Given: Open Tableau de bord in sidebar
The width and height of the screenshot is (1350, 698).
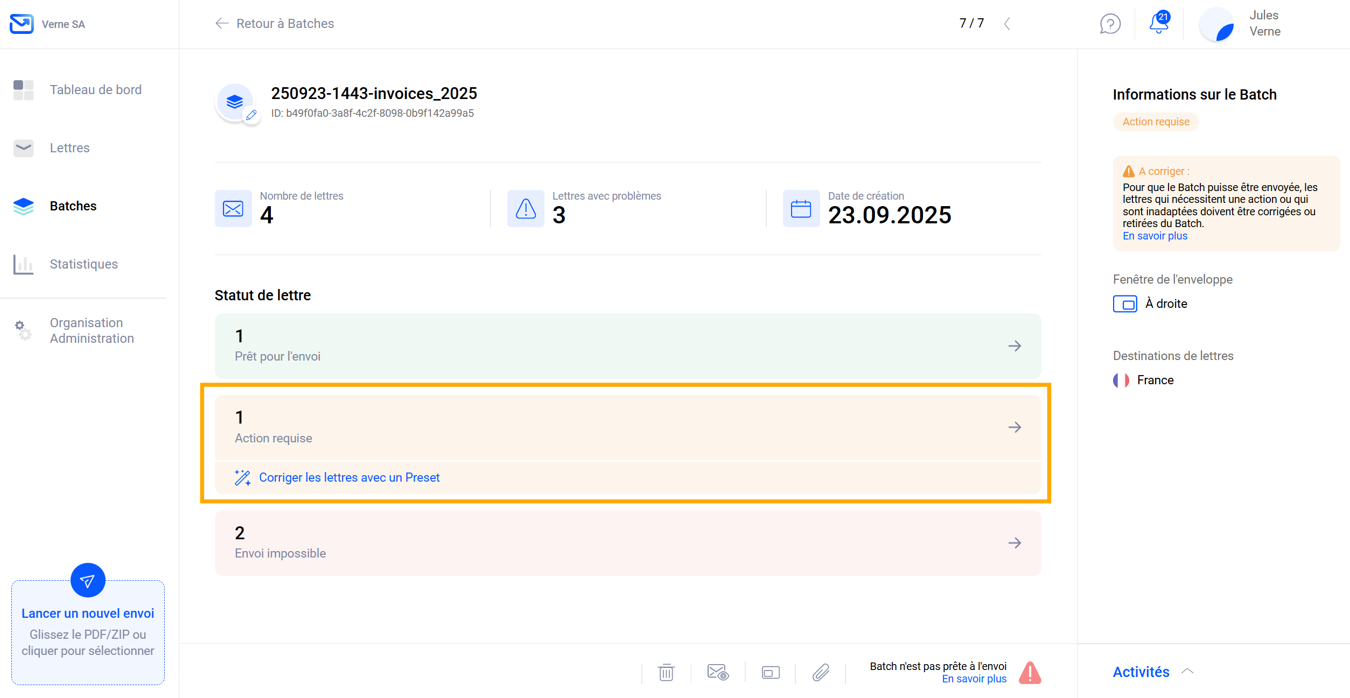Looking at the screenshot, I should click(95, 90).
